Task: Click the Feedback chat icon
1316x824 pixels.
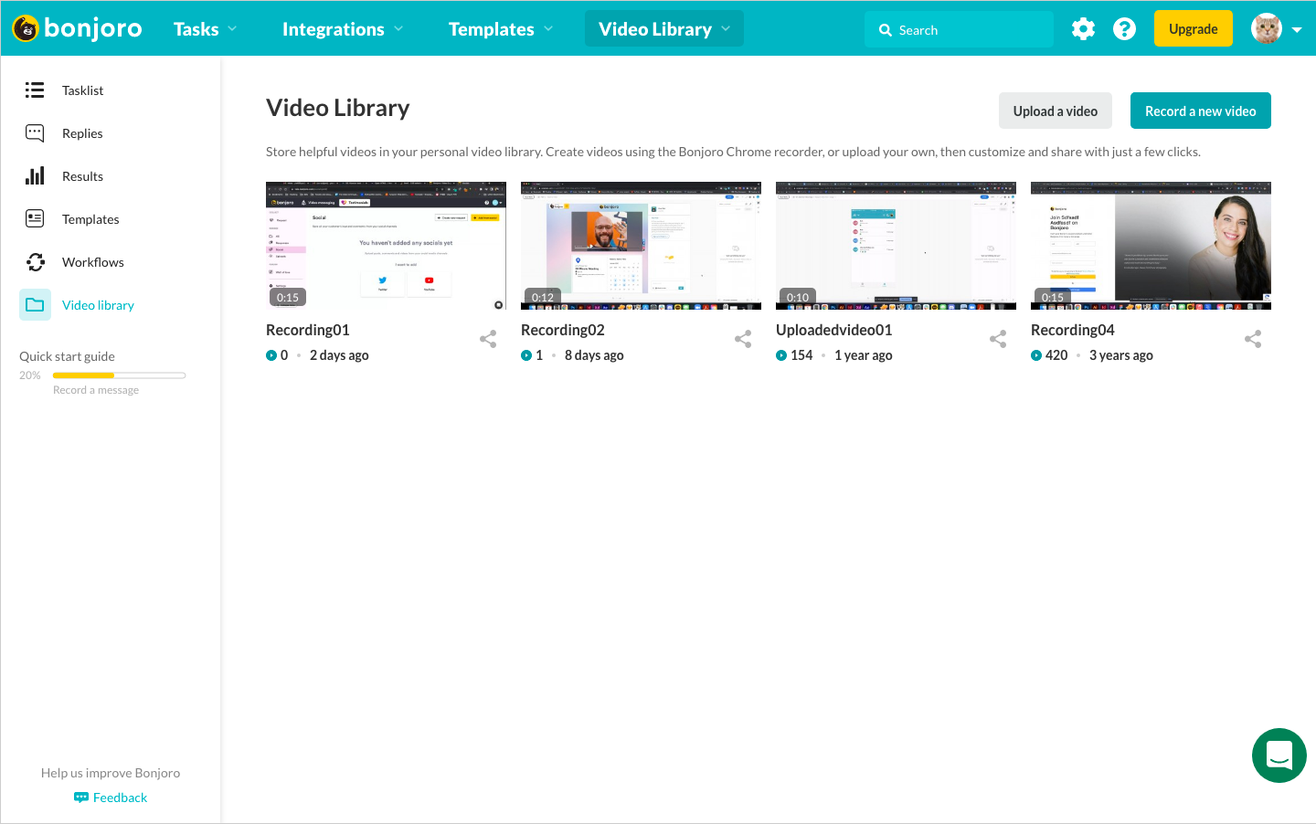Action: (81, 798)
